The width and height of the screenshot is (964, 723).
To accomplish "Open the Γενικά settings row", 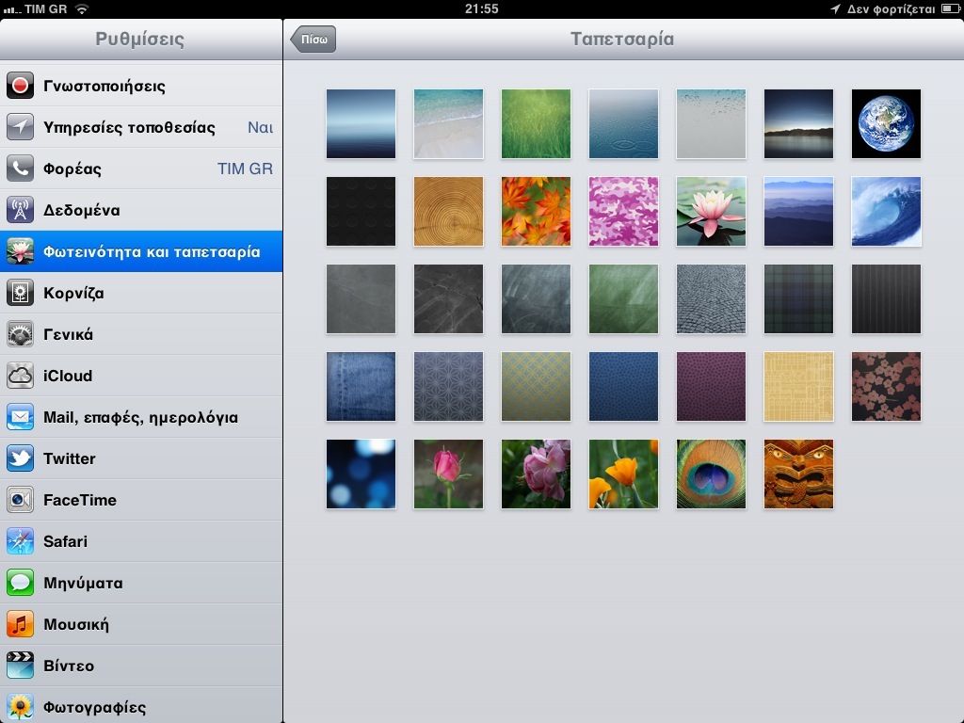I will click(141, 334).
